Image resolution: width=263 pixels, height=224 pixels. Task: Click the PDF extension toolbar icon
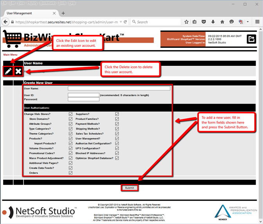coord(241,22)
